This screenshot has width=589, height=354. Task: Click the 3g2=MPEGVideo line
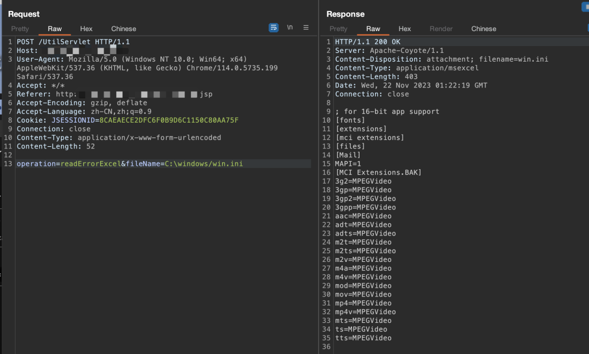click(364, 181)
